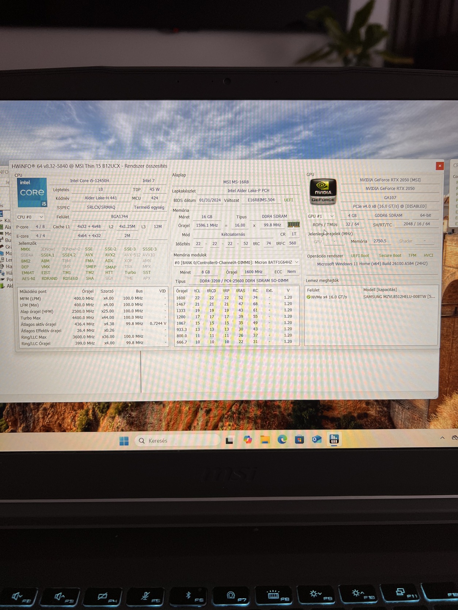
Task: Open the Windows Start menu
Action: 124,441
